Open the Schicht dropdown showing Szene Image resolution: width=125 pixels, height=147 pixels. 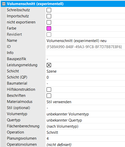coord(85,71)
